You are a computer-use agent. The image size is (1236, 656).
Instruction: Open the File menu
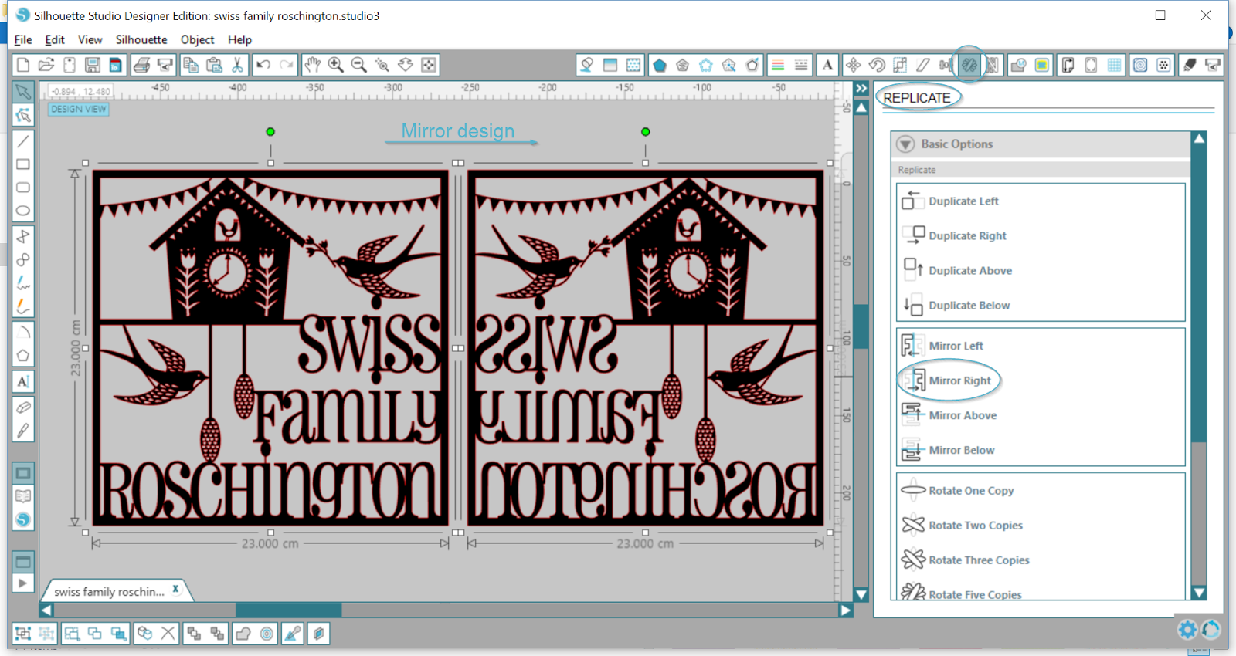[23, 39]
